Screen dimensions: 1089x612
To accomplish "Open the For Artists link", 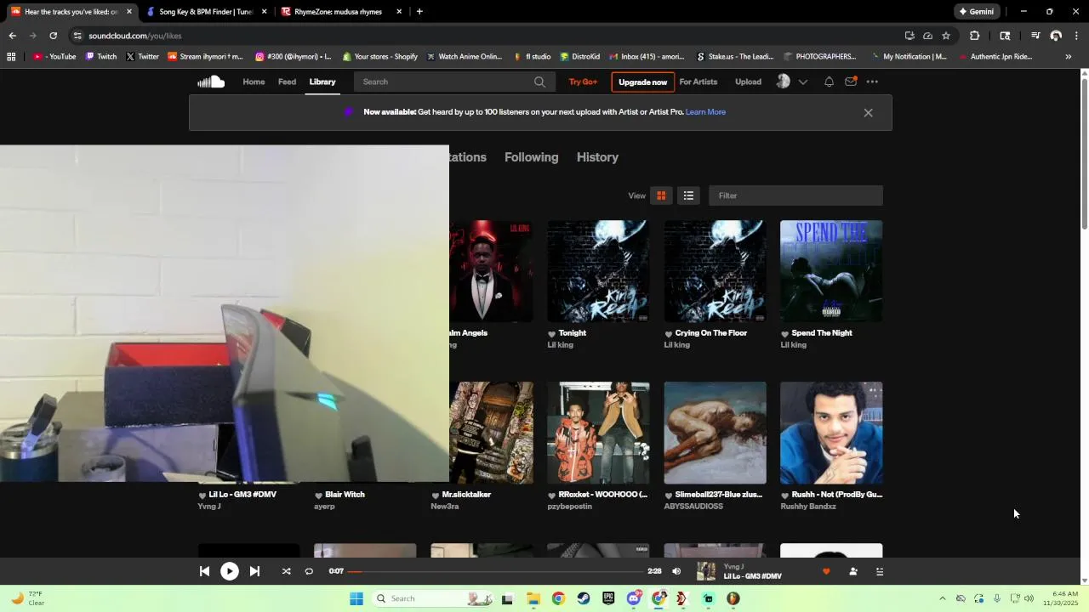I will pos(698,82).
